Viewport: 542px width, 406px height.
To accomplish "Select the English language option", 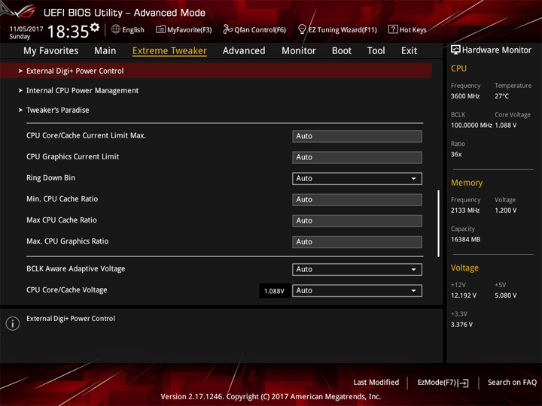I will point(133,29).
